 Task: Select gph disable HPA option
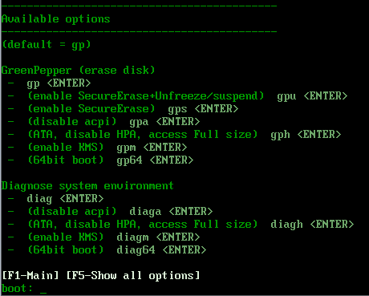click(184, 135)
